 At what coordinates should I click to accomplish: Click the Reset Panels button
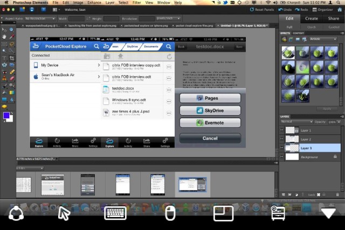pyautogui.click(x=262, y=10)
